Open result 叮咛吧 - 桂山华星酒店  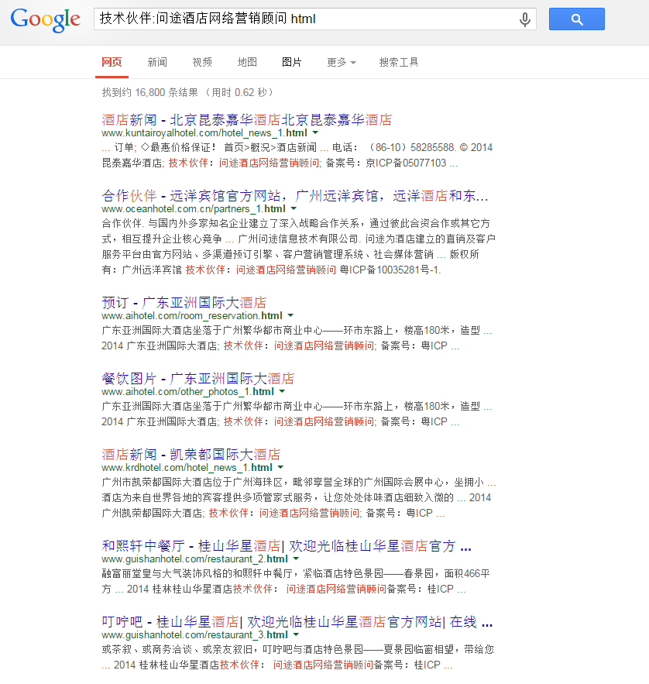pos(297,621)
